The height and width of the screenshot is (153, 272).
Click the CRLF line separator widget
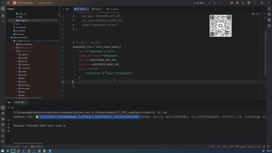(224, 147)
